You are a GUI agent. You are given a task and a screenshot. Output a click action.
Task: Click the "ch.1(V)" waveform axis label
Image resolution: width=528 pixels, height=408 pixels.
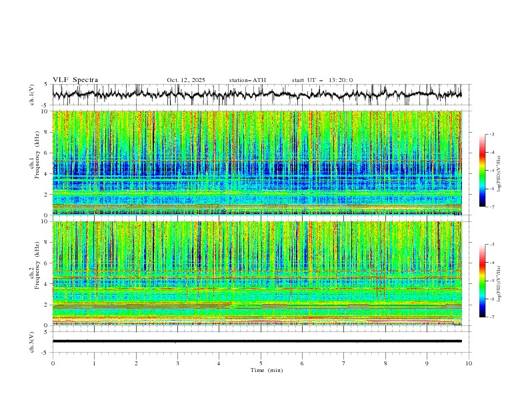point(31,95)
